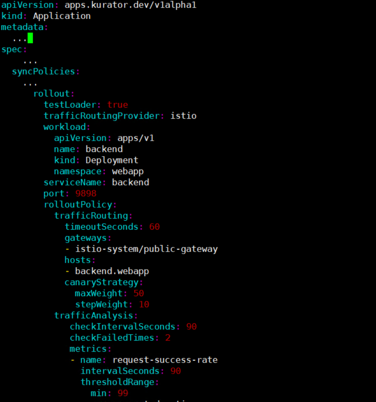This screenshot has height=402, width=376.
Task: Select the maxWeight value 50
Action: [x=139, y=293]
